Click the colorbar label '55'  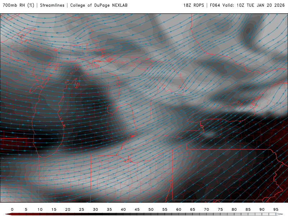[x=165, y=210]
